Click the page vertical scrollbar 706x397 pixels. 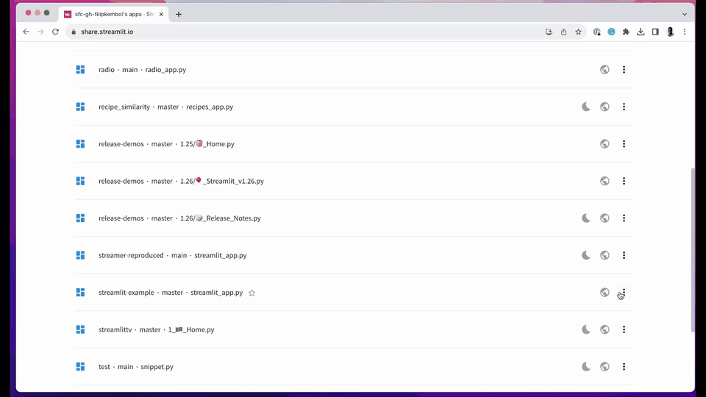[x=691, y=250]
